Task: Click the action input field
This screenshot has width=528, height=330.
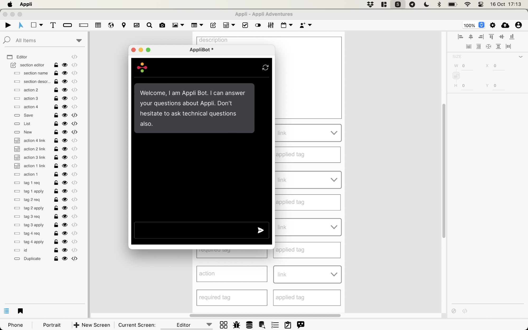Action: pyautogui.click(x=232, y=274)
